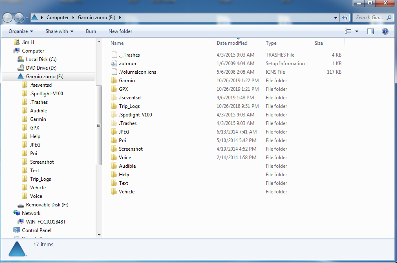397x263 pixels.
Task: Select the .VolumeIcon.icns file icon
Action: pos(114,72)
